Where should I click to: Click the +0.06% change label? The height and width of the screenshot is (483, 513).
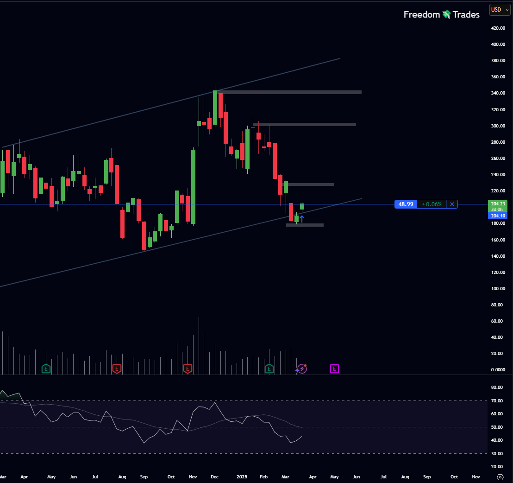432,204
